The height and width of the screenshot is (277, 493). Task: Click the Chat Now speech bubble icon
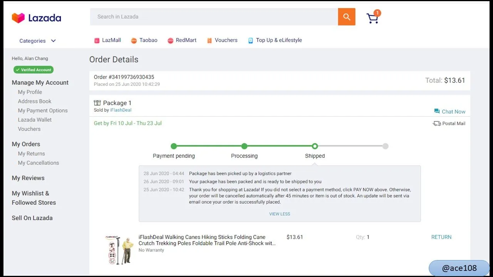pyautogui.click(x=437, y=111)
